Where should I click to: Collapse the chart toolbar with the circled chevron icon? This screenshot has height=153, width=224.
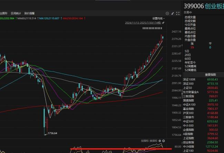(167, 13)
